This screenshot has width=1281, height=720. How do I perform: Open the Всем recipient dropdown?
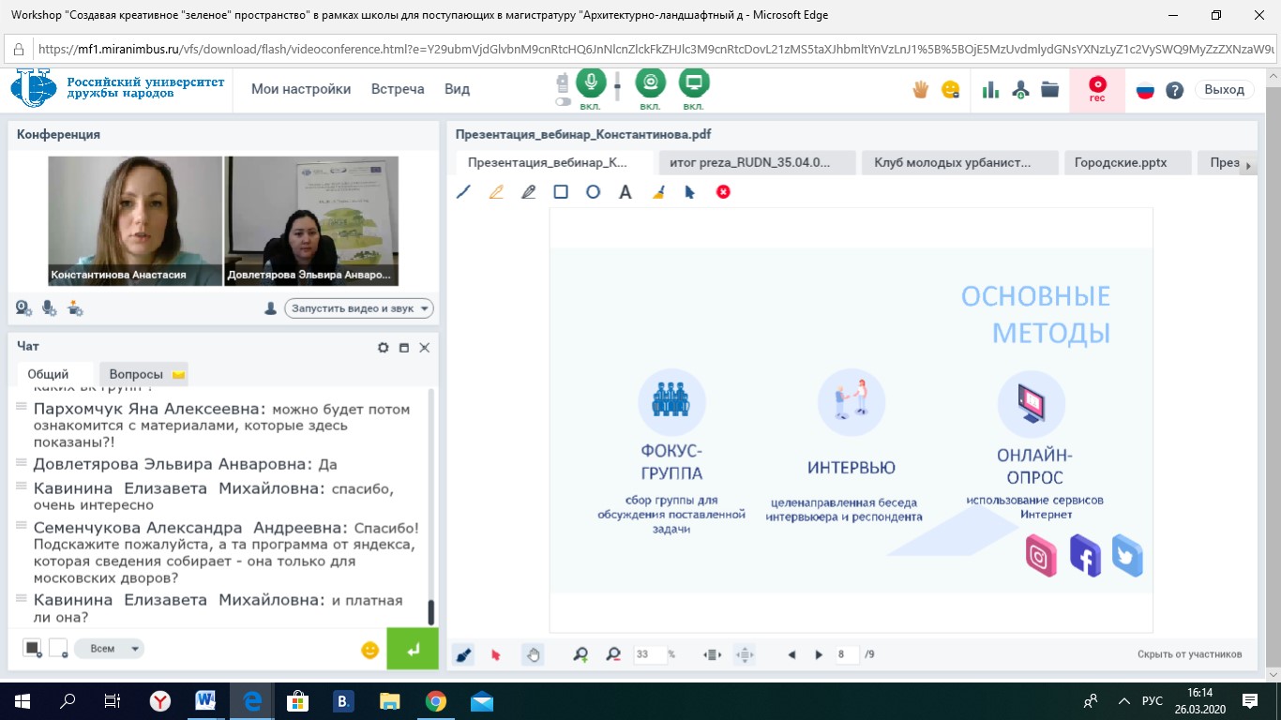tap(110, 649)
